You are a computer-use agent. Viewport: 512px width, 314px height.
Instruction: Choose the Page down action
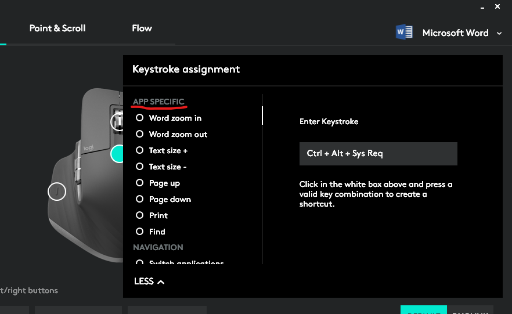tap(139, 199)
